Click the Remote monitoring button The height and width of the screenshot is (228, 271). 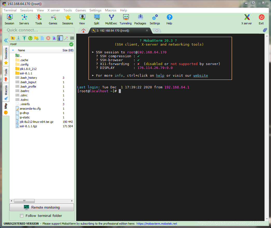[x=42, y=207]
